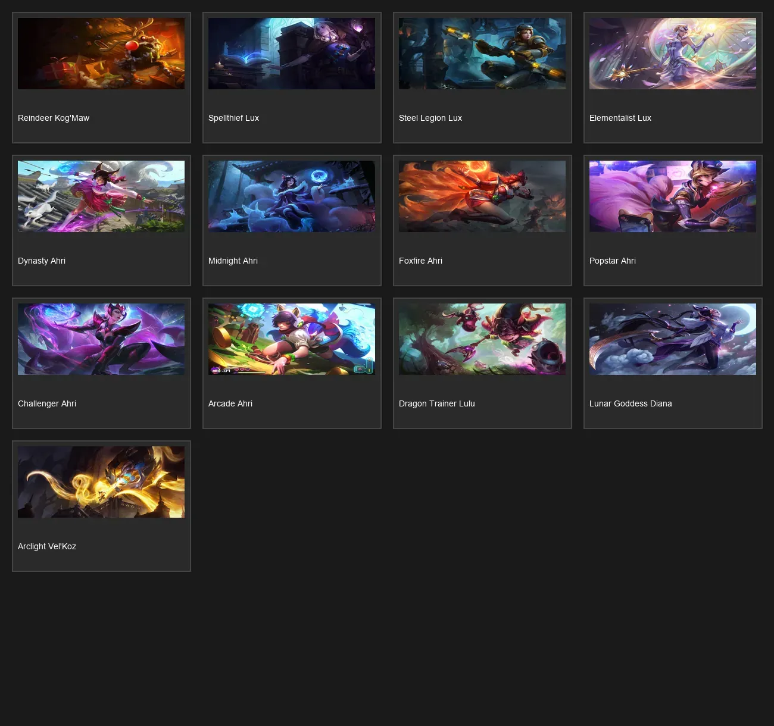Click the "Dragon Trainer Lulu" label
This screenshot has width=774, height=726.
click(x=437, y=403)
